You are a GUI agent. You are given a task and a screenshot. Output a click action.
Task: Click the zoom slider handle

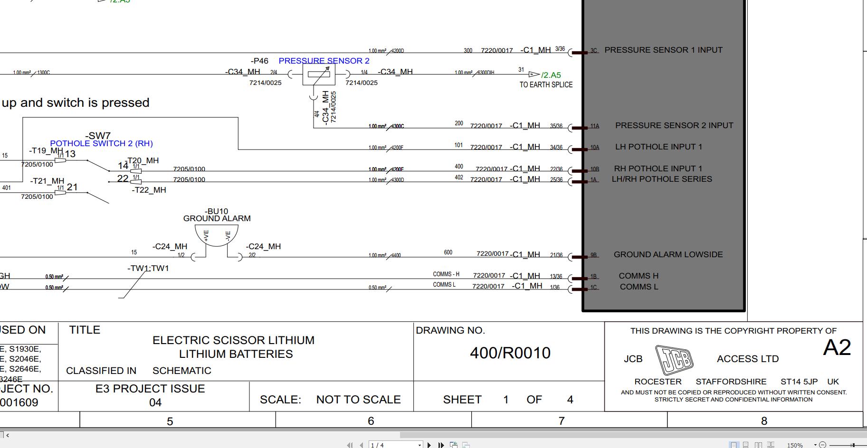(853, 445)
